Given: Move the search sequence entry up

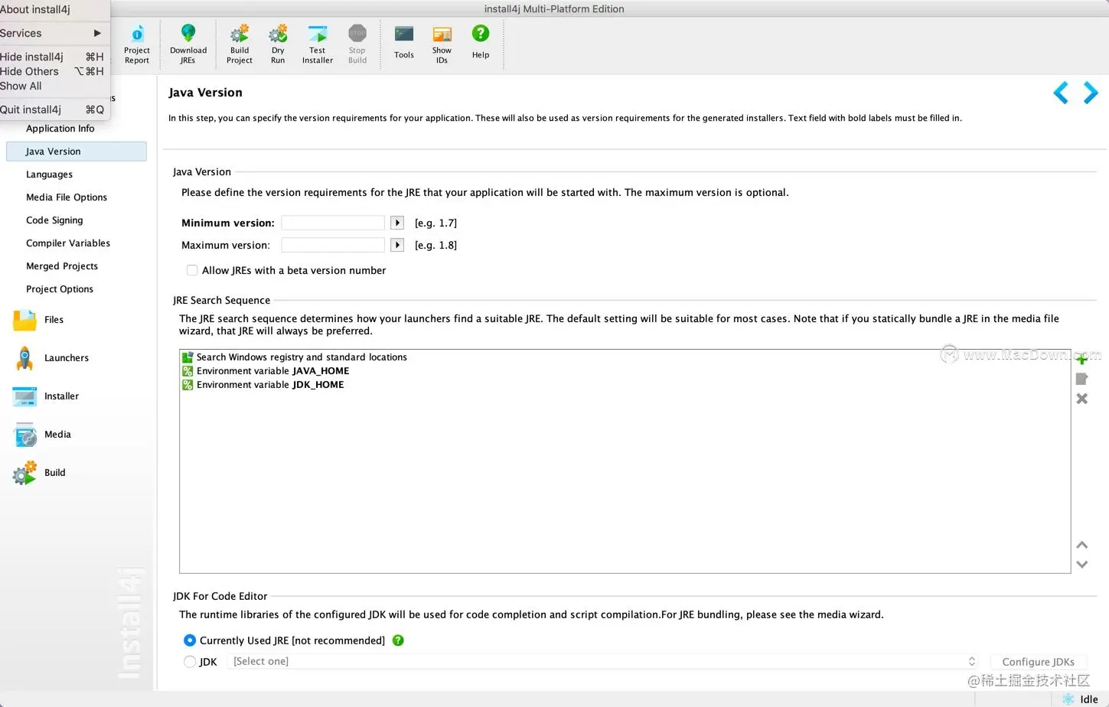Looking at the screenshot, I should (x=1082, y=545).
